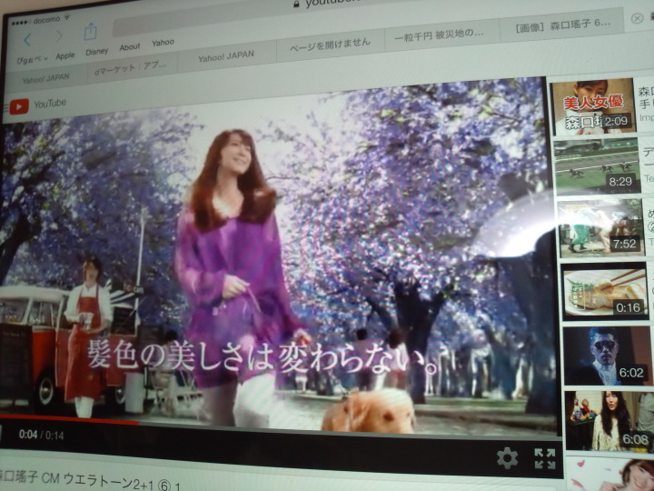Screen dimensions: 654x491
Task: Click the video title 森口瑤子 CM ウエラトーン2+1
Action: click(90, 480)
